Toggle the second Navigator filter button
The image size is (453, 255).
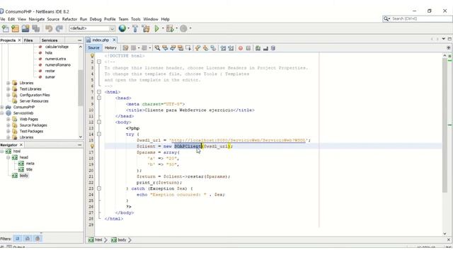(28, 239)
